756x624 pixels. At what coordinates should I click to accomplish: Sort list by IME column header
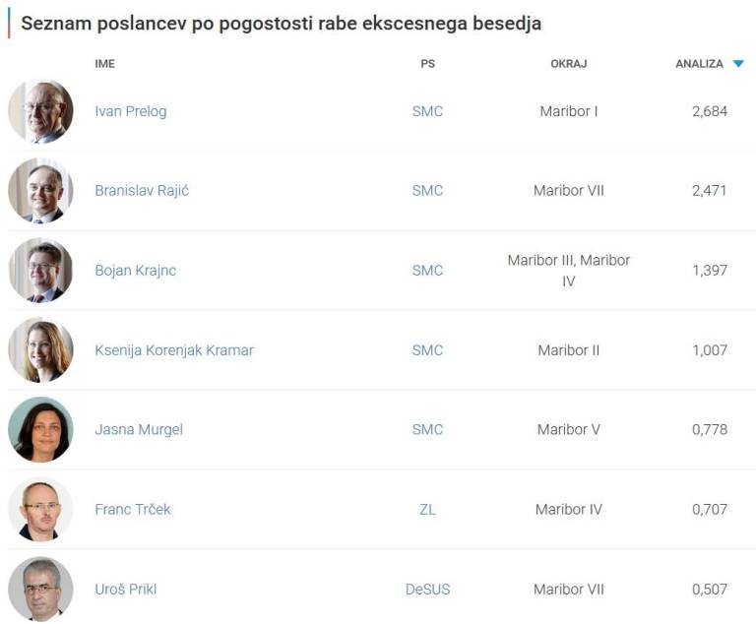[104, 64]
